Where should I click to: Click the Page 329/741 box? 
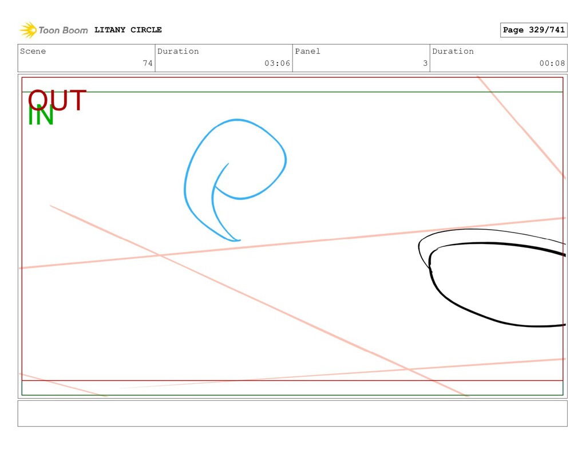pos(534,30)
